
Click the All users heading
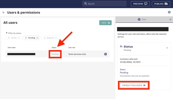pyautogui.click(x=10, y=23)
